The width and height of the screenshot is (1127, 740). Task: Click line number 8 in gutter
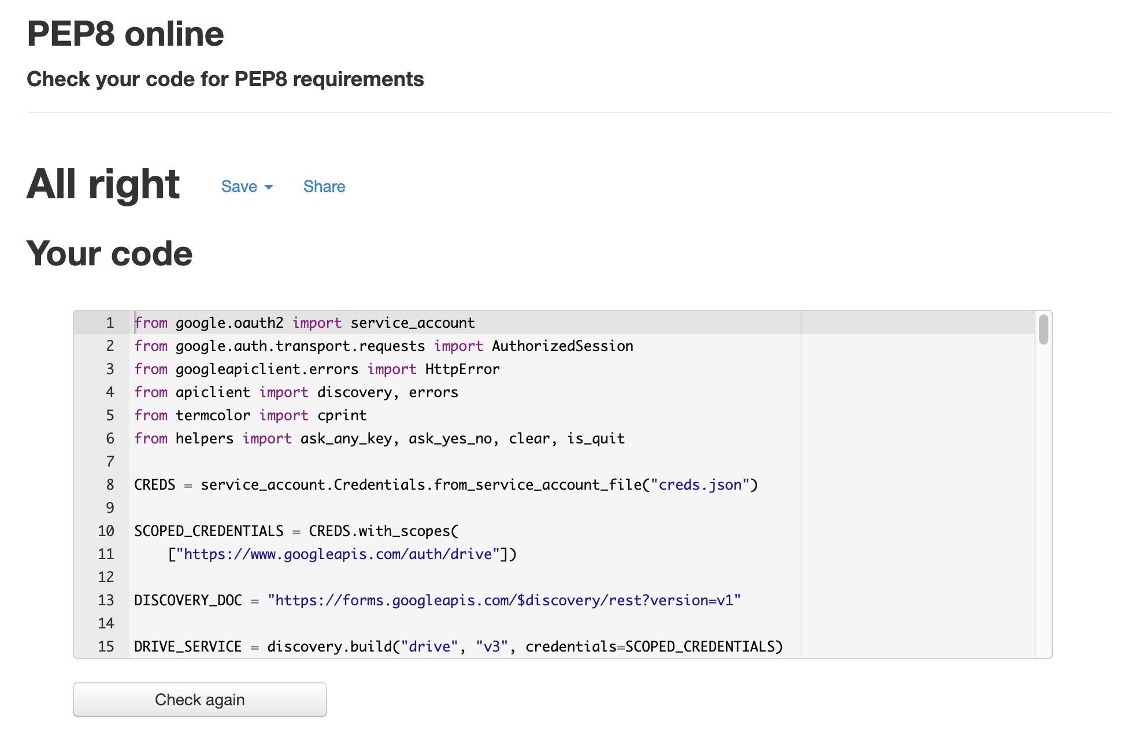click(110, 484)
